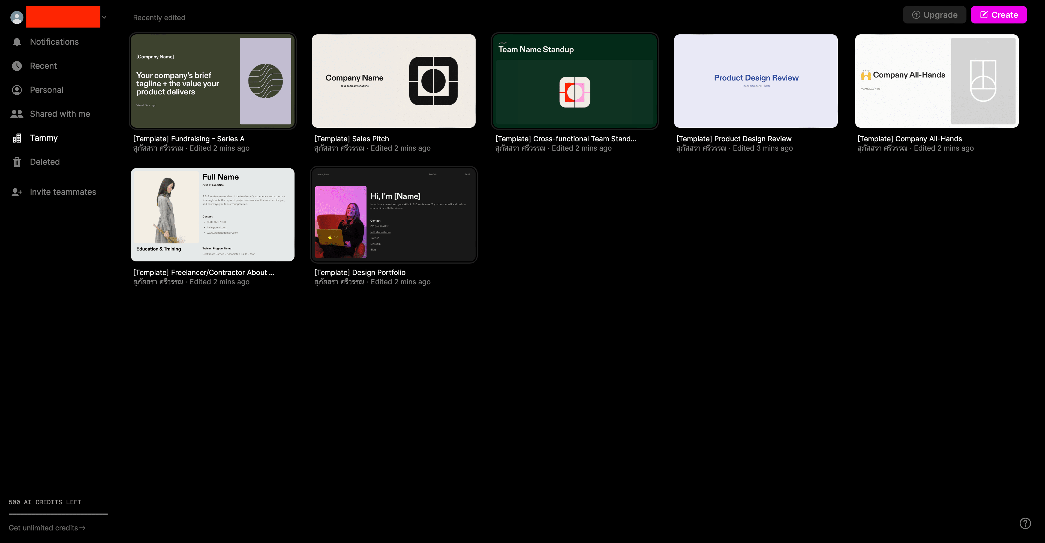1045x543 pixels.
Task: Select the Recent menu label
Action: click(x=43, y=66)
